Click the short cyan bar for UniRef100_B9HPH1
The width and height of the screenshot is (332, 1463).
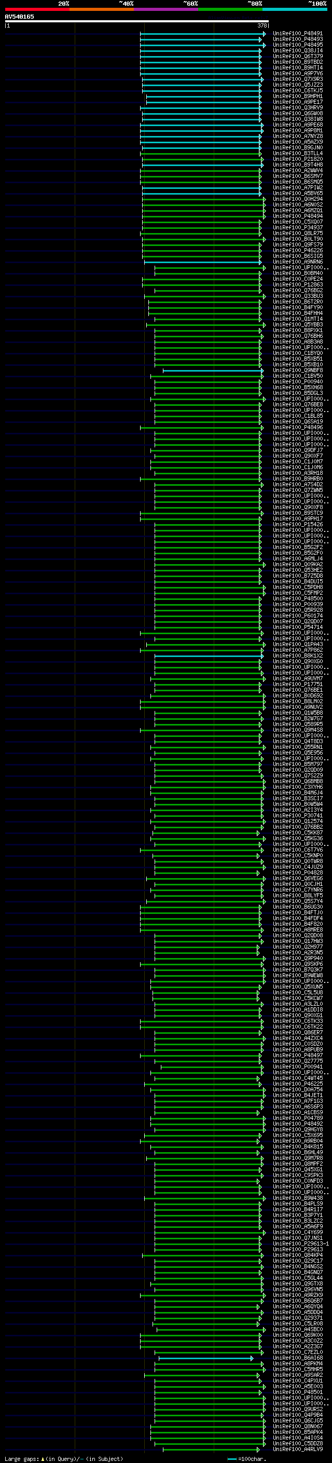[204, 97]
